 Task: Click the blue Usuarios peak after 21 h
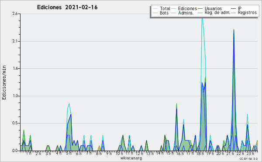tap(234, 30)
